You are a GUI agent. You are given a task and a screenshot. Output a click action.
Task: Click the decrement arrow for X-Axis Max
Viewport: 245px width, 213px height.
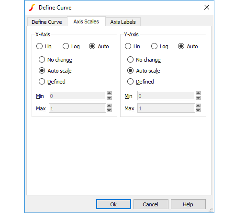click(109, 110)
